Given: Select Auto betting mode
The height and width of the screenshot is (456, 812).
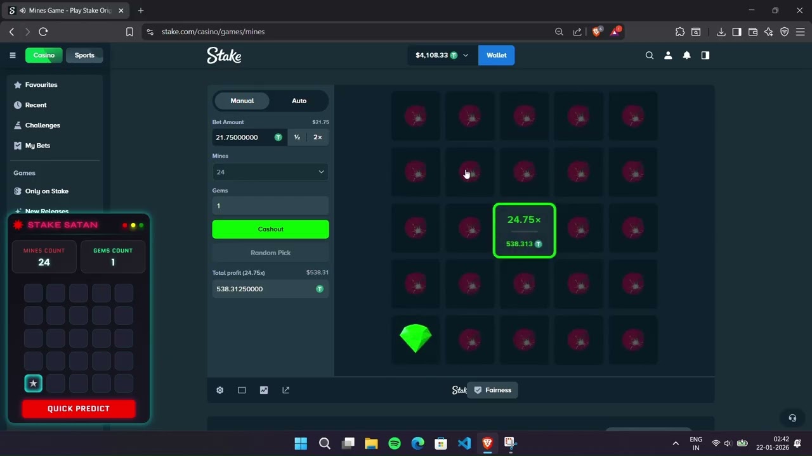Looking at the screenshot, I should (299, 101).
